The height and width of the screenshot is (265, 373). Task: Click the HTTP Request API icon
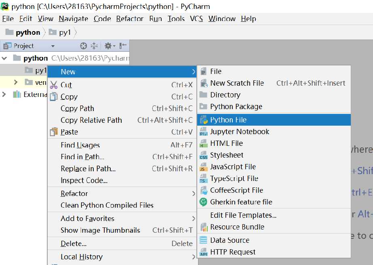(204, 252)
